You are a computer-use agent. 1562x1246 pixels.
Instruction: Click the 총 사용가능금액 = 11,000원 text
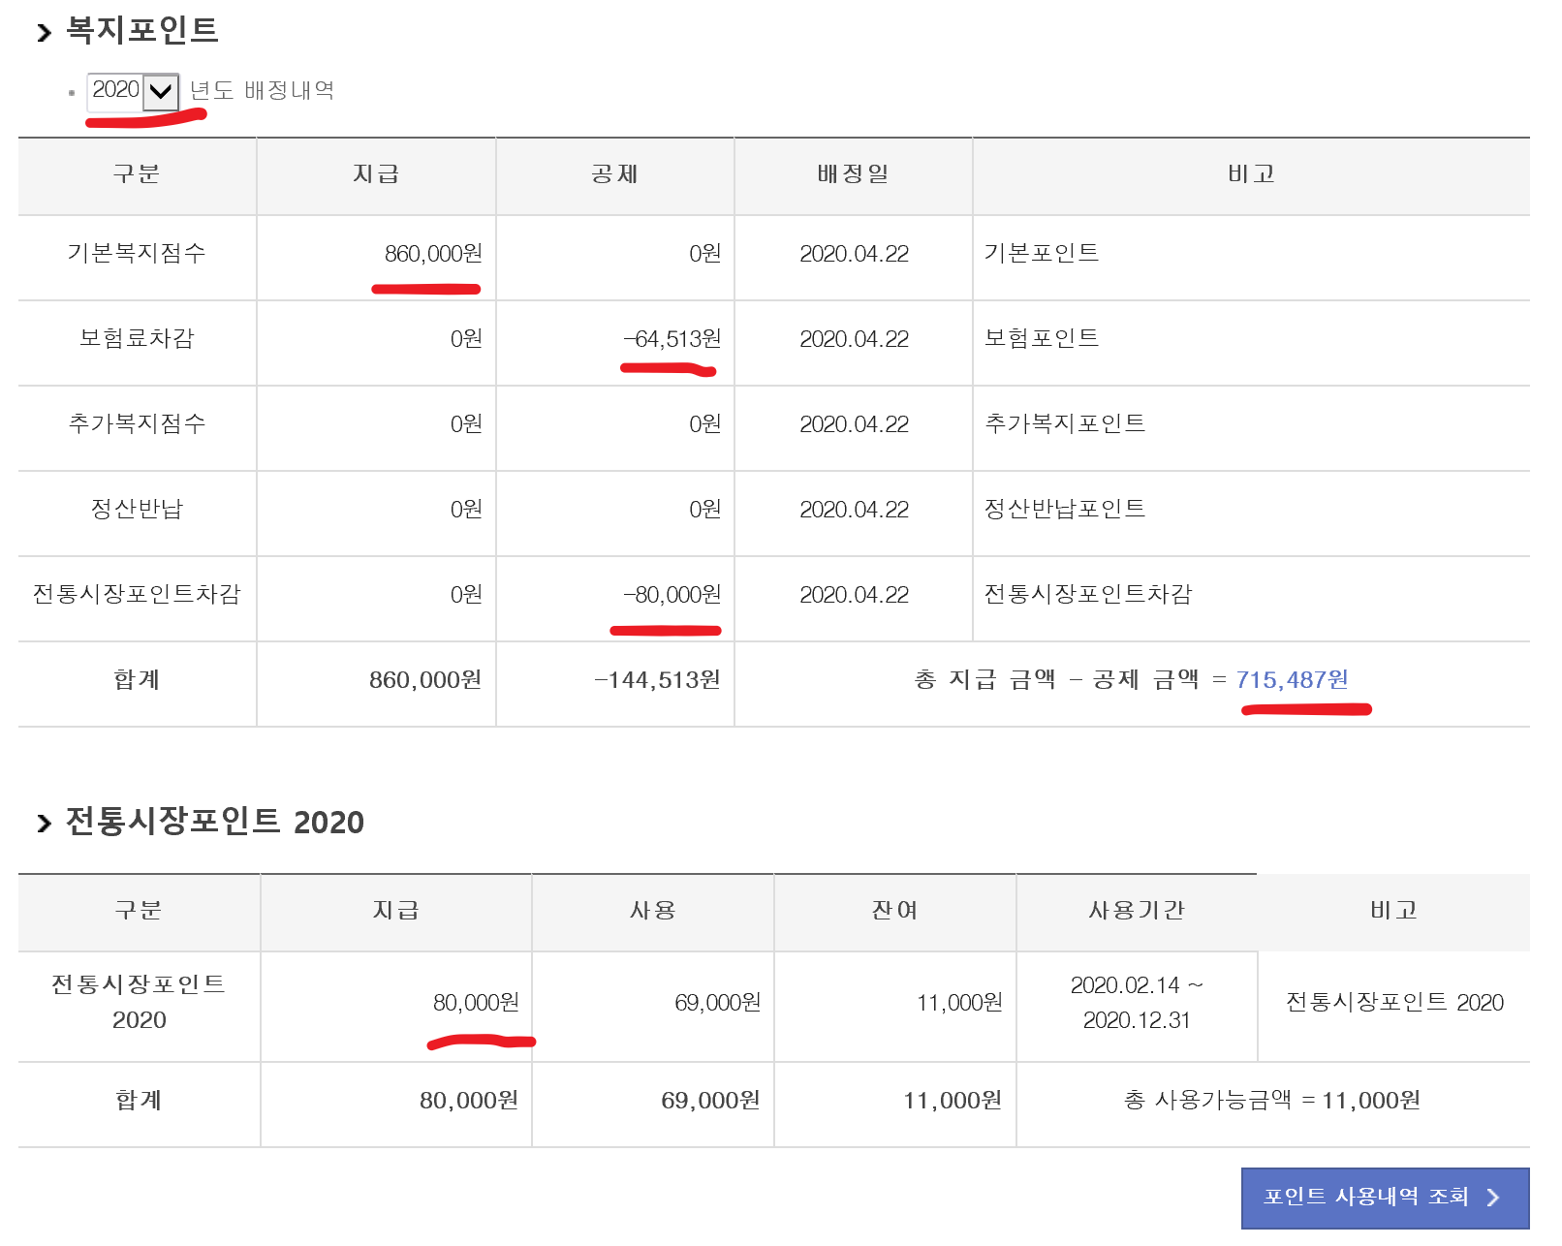tap(1272, 1101)
